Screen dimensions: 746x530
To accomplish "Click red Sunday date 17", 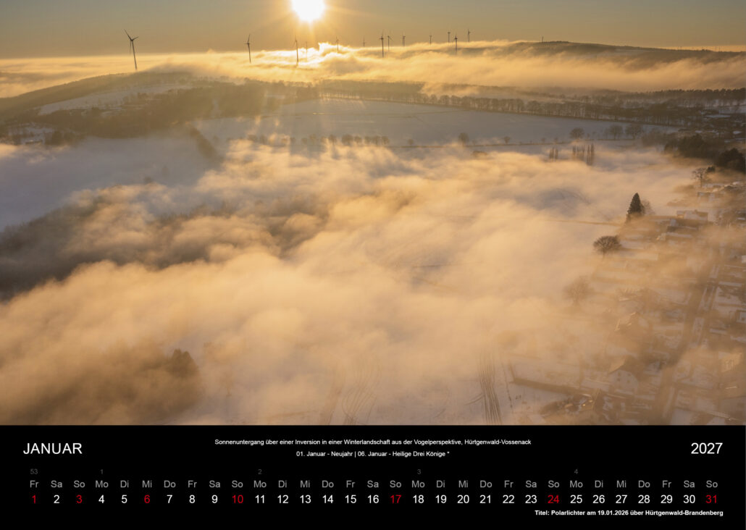I will (x=395, y=499).
